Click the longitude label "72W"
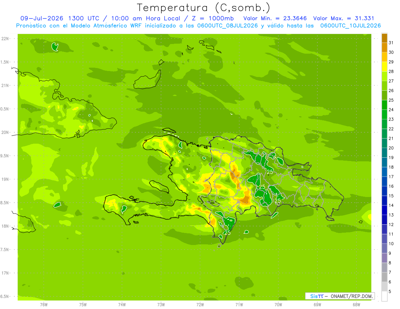Screen dimensions: 400x309 pos(200,305)
